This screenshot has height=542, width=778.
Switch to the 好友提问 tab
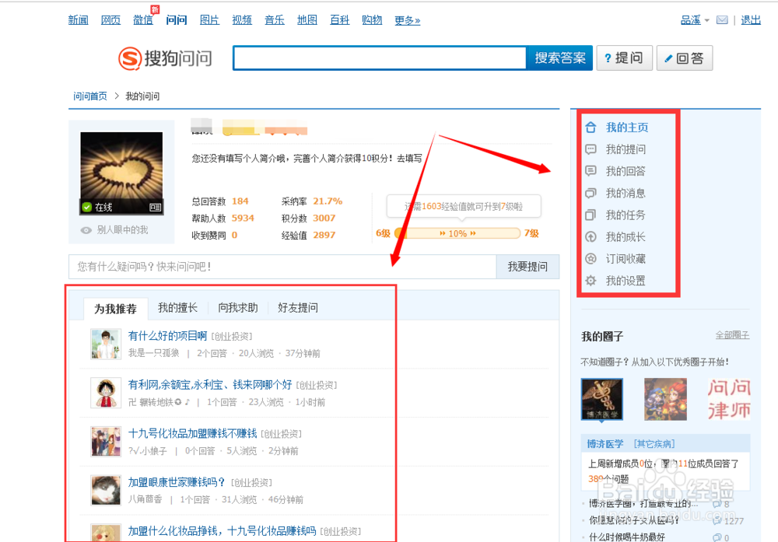[298, 307]
